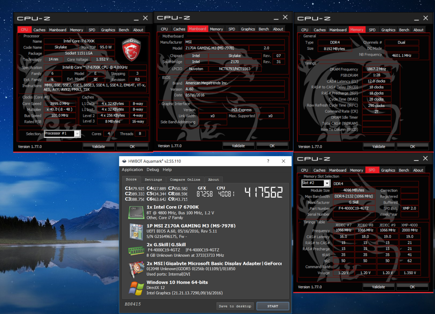Click the XMP-4000 2000 MHz frequency cell
Viewport: 435px width, 314px height.
click(410, 230)
